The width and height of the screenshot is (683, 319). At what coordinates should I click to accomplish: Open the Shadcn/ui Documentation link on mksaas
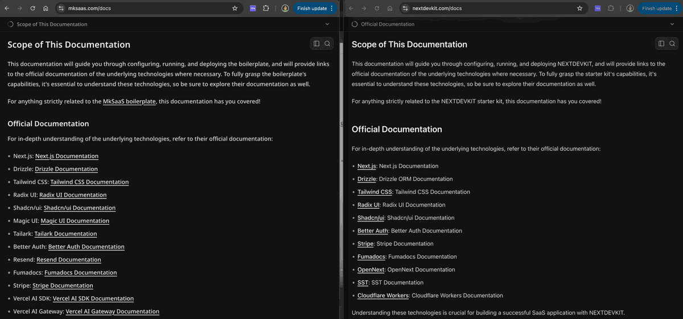tap(80, 208)
